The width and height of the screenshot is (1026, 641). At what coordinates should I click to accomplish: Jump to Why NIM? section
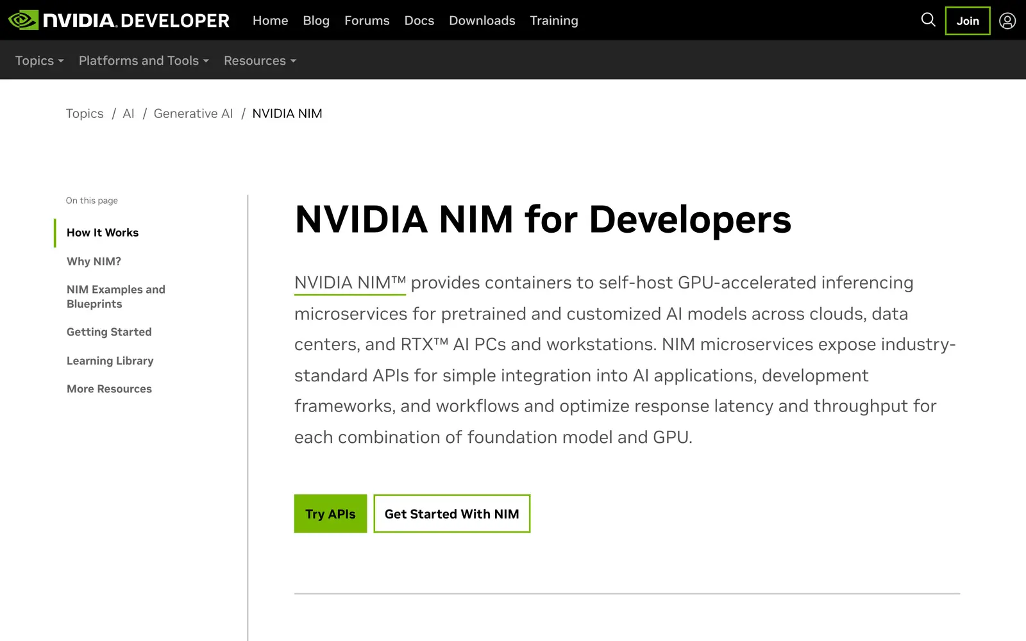[94, 262]
